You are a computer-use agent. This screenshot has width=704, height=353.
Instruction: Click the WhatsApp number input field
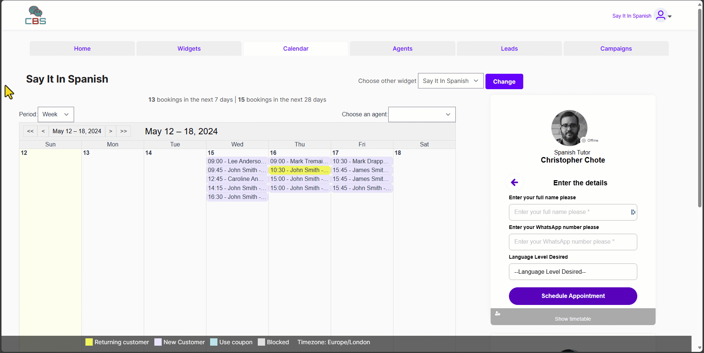pyautogui.click(x=573, y=242)
